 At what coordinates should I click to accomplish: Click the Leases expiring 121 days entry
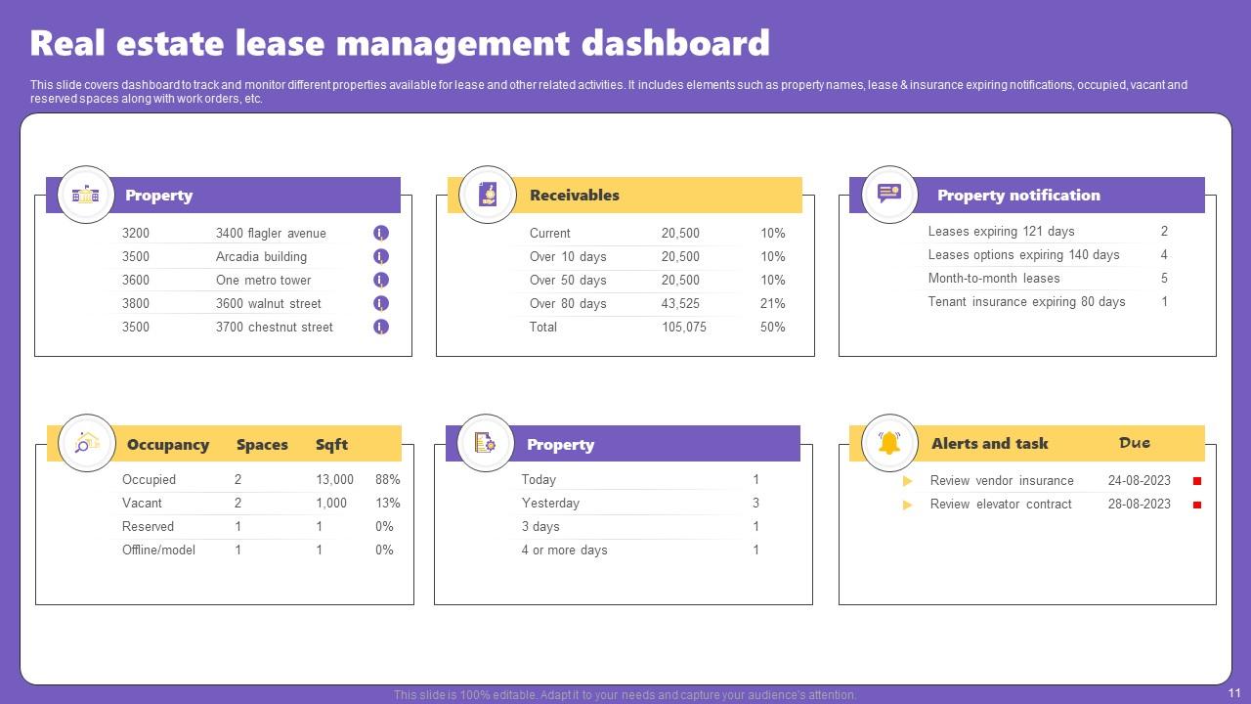pos(1001,232)
